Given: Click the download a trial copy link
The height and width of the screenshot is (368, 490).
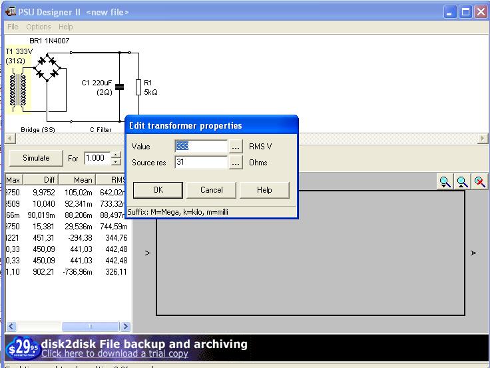Looking at the screenshot, I should (x=115, y=354).
